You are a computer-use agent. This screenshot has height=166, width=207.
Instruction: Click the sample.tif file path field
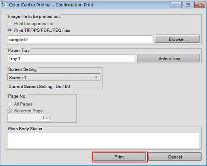80,39
